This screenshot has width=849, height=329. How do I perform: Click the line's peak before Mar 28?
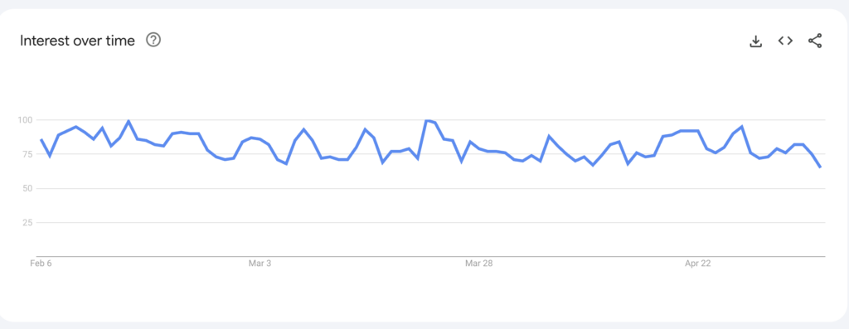[x=428, y=121]
